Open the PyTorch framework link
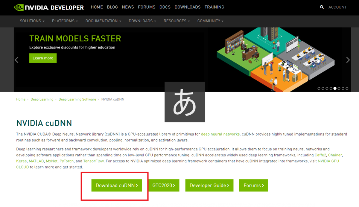The height and width of the screenshot is (207, 359). tap(66, 161)
